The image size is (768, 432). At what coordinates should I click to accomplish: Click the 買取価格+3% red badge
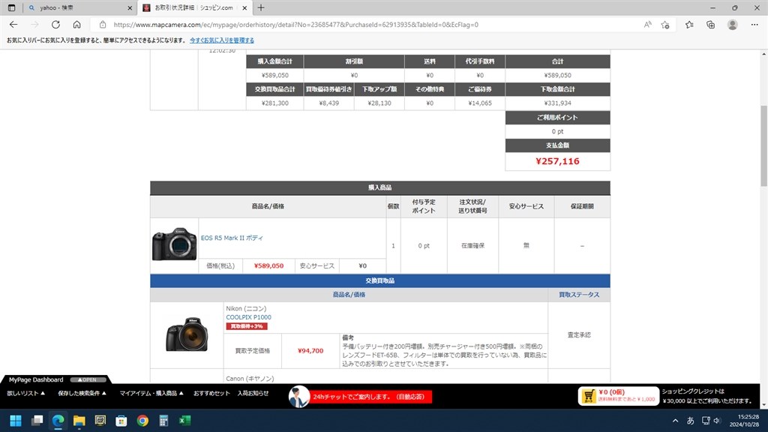[x=246, y=326]
